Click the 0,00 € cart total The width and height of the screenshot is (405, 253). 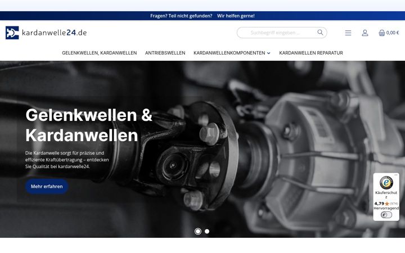click(393, 33)
